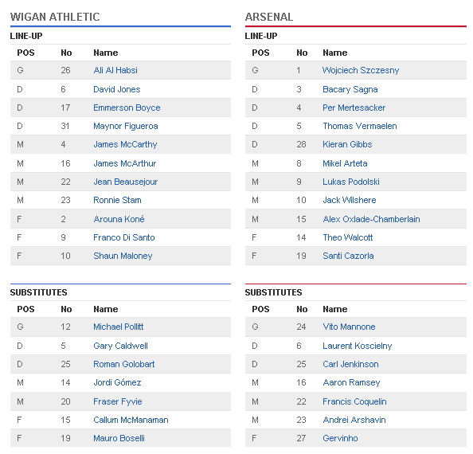Open Bacary Sagna player link
Viewport: 473px width, 454px height.
pyautogui.click(x=350, y=89)
